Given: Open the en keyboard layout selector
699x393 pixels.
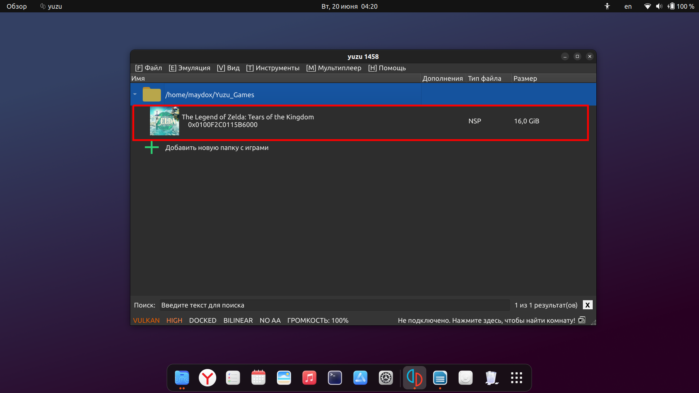Looking at the screenshot, I should click(x=628, y=6).
